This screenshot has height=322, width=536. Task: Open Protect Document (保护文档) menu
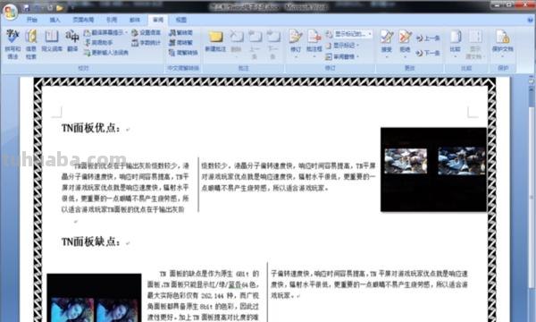point(502,43)
